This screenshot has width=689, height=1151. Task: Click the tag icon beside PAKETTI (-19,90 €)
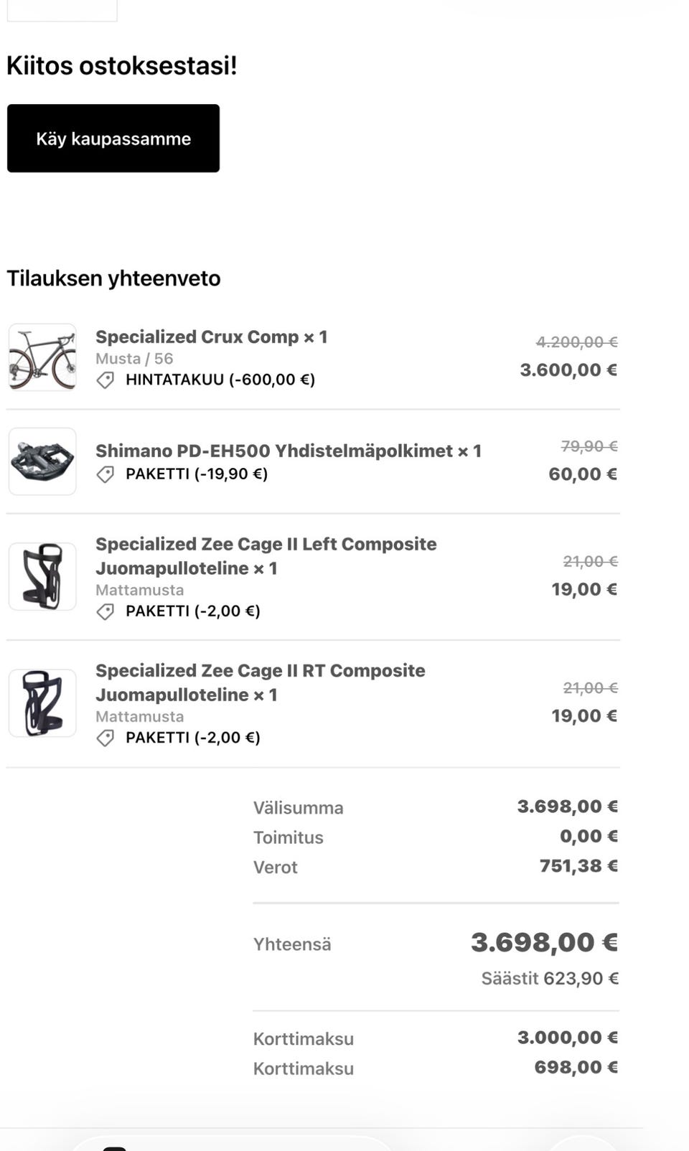pos(106,474)
